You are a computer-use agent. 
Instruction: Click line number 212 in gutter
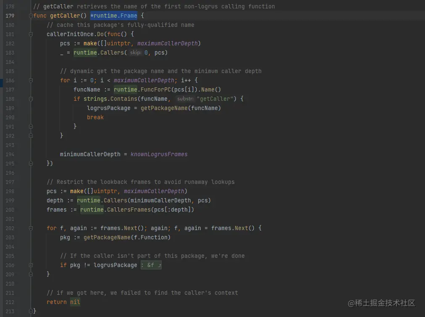click(x=10, y=302)
